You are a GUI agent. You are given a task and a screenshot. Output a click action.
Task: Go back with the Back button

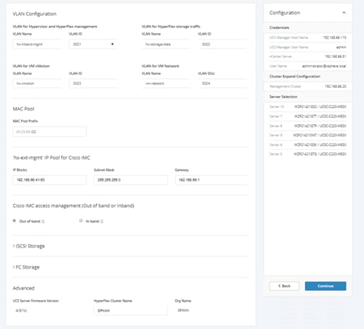(284, 286)
